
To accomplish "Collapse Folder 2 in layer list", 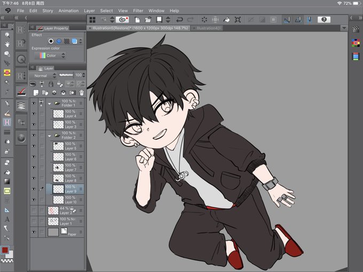I will click(49, 136).
